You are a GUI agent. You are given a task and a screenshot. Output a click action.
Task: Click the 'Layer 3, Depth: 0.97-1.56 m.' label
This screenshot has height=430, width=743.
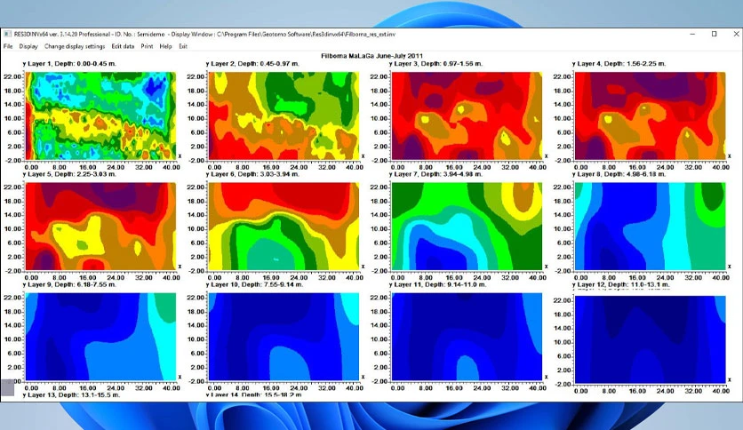(x=438, y=63)
